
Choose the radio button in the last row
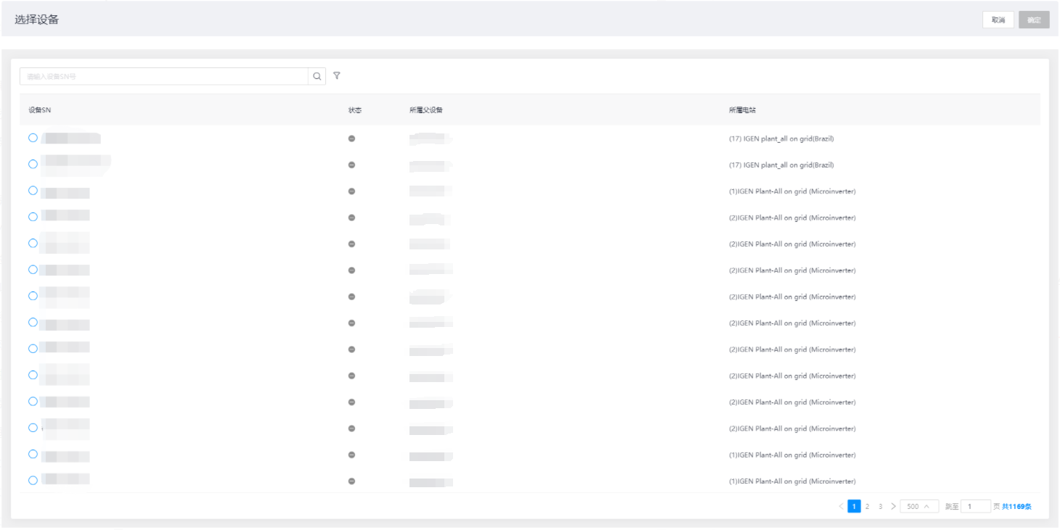[33, 480]
